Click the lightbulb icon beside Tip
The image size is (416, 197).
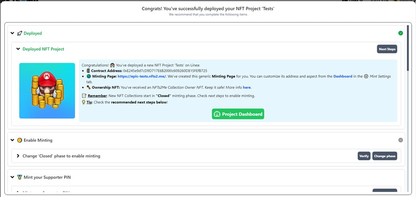[84, 102]
